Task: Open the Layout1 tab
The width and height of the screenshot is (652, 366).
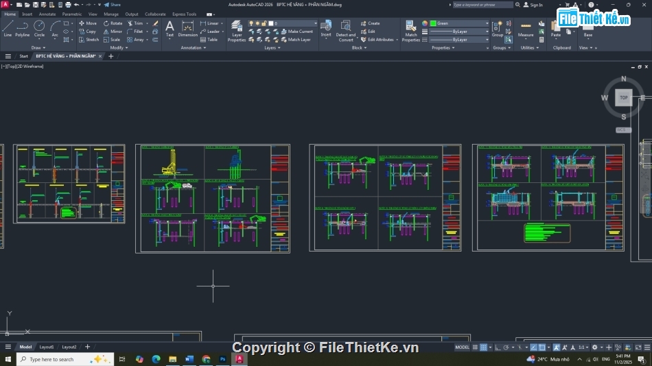Action: pyautogui.click(x=46, y=347)
